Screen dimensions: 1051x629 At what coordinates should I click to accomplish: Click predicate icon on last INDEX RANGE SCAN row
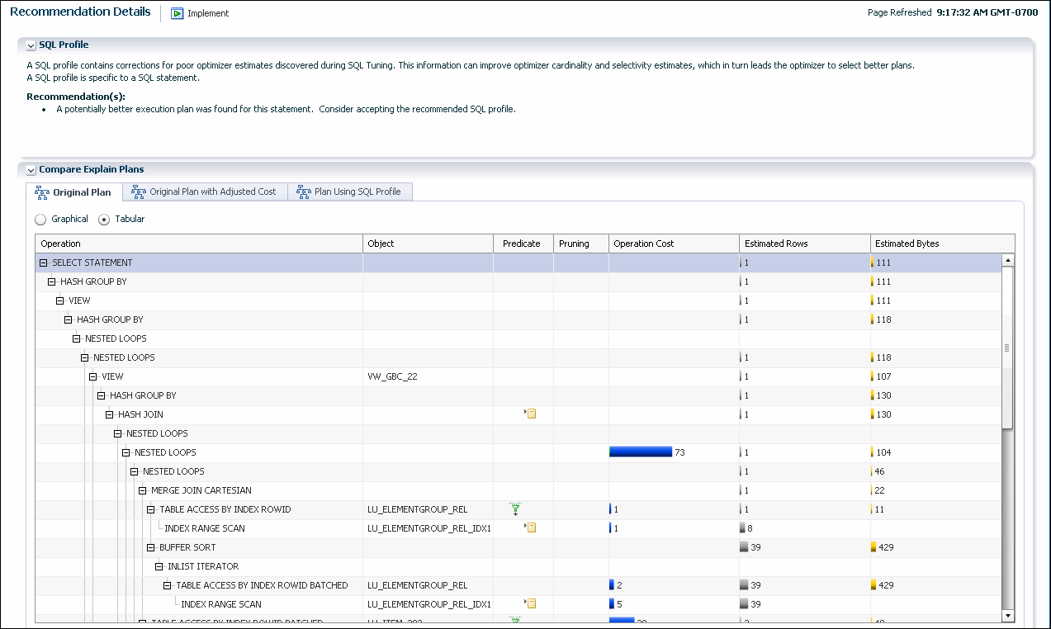(532, 603)
